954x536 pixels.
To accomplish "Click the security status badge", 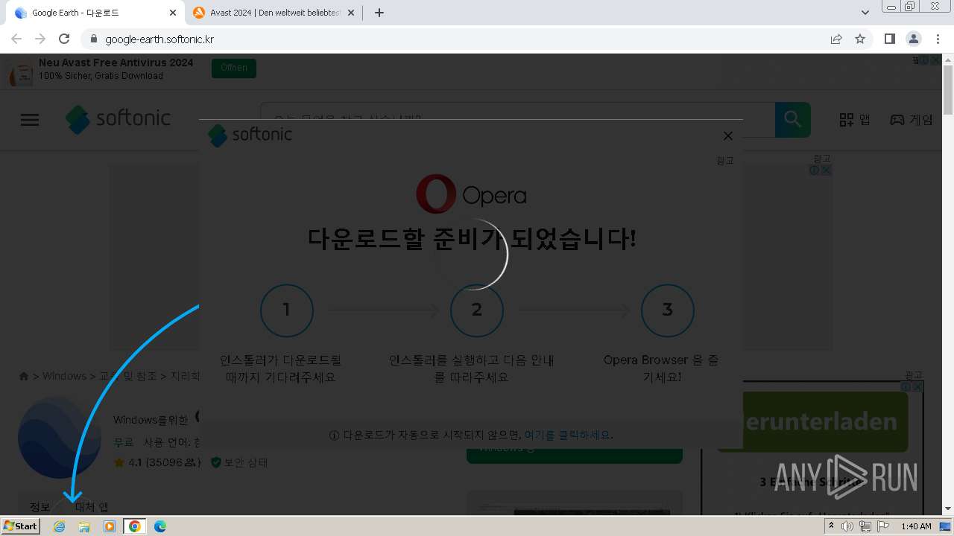I will click(x=238, y=462).
